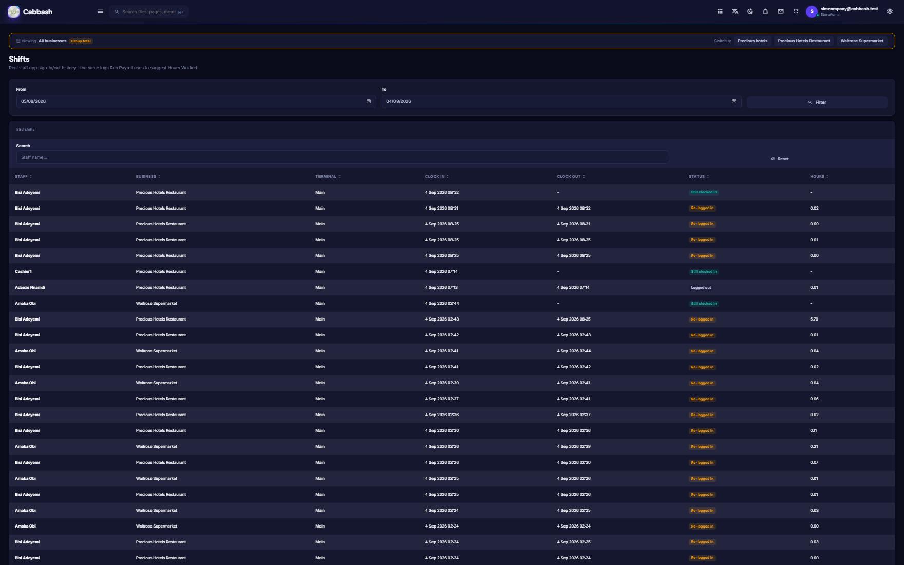Click the Cabbash logo icon
Screen dimensions: 904x565
click(14, 11)
